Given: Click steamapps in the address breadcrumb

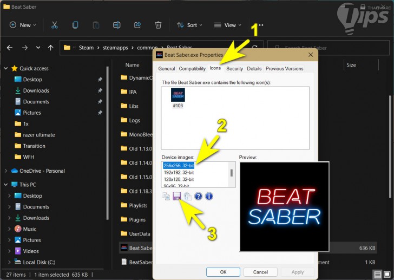Looking at the screenshot, I should pos(115,48).
